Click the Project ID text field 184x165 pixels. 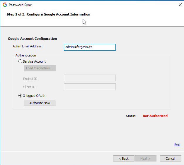click(90, 78)
